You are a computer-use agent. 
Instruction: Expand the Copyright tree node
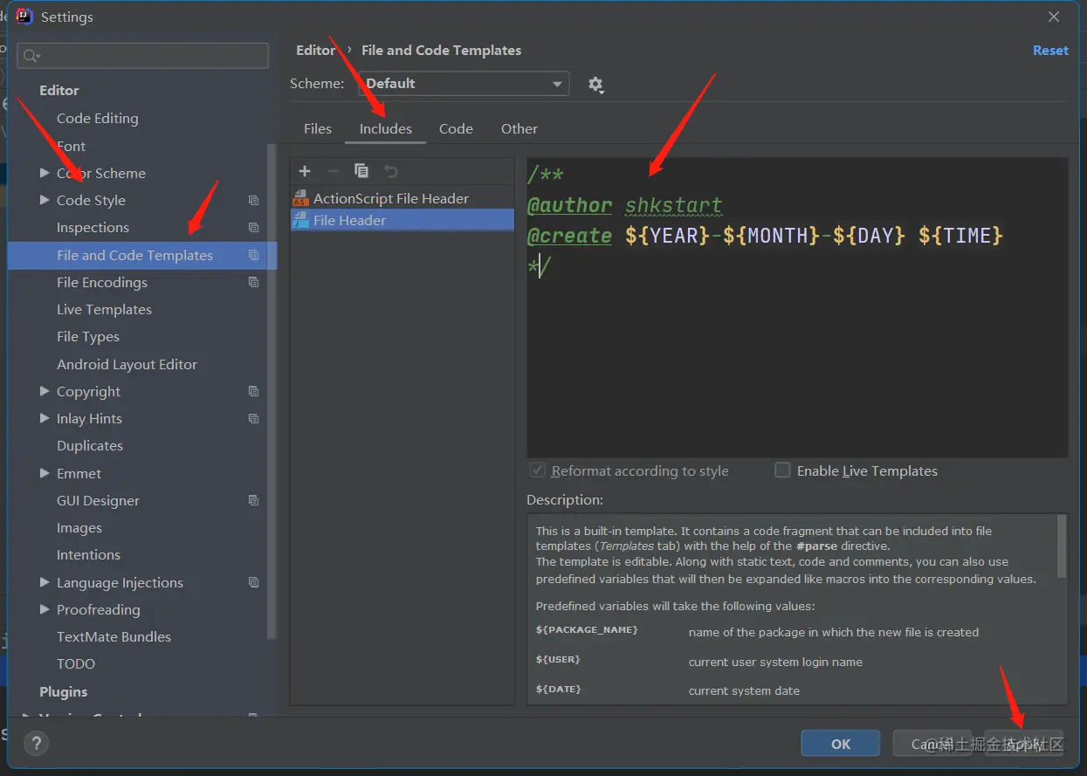pos(45,391)
